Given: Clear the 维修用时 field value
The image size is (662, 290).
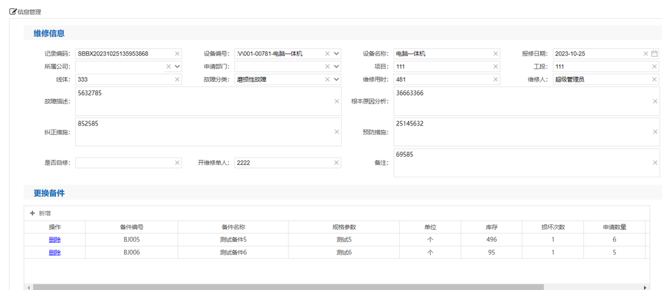Looking at the screenshot, I should [495, 79].
